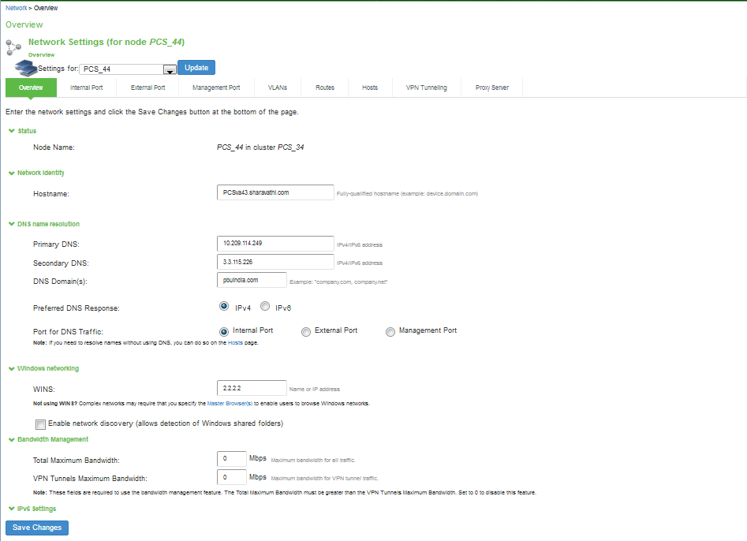The height and width of the screenshot is (541, 747).
Task: Expand the IPv6 Settings section
Action: (11, 509)
